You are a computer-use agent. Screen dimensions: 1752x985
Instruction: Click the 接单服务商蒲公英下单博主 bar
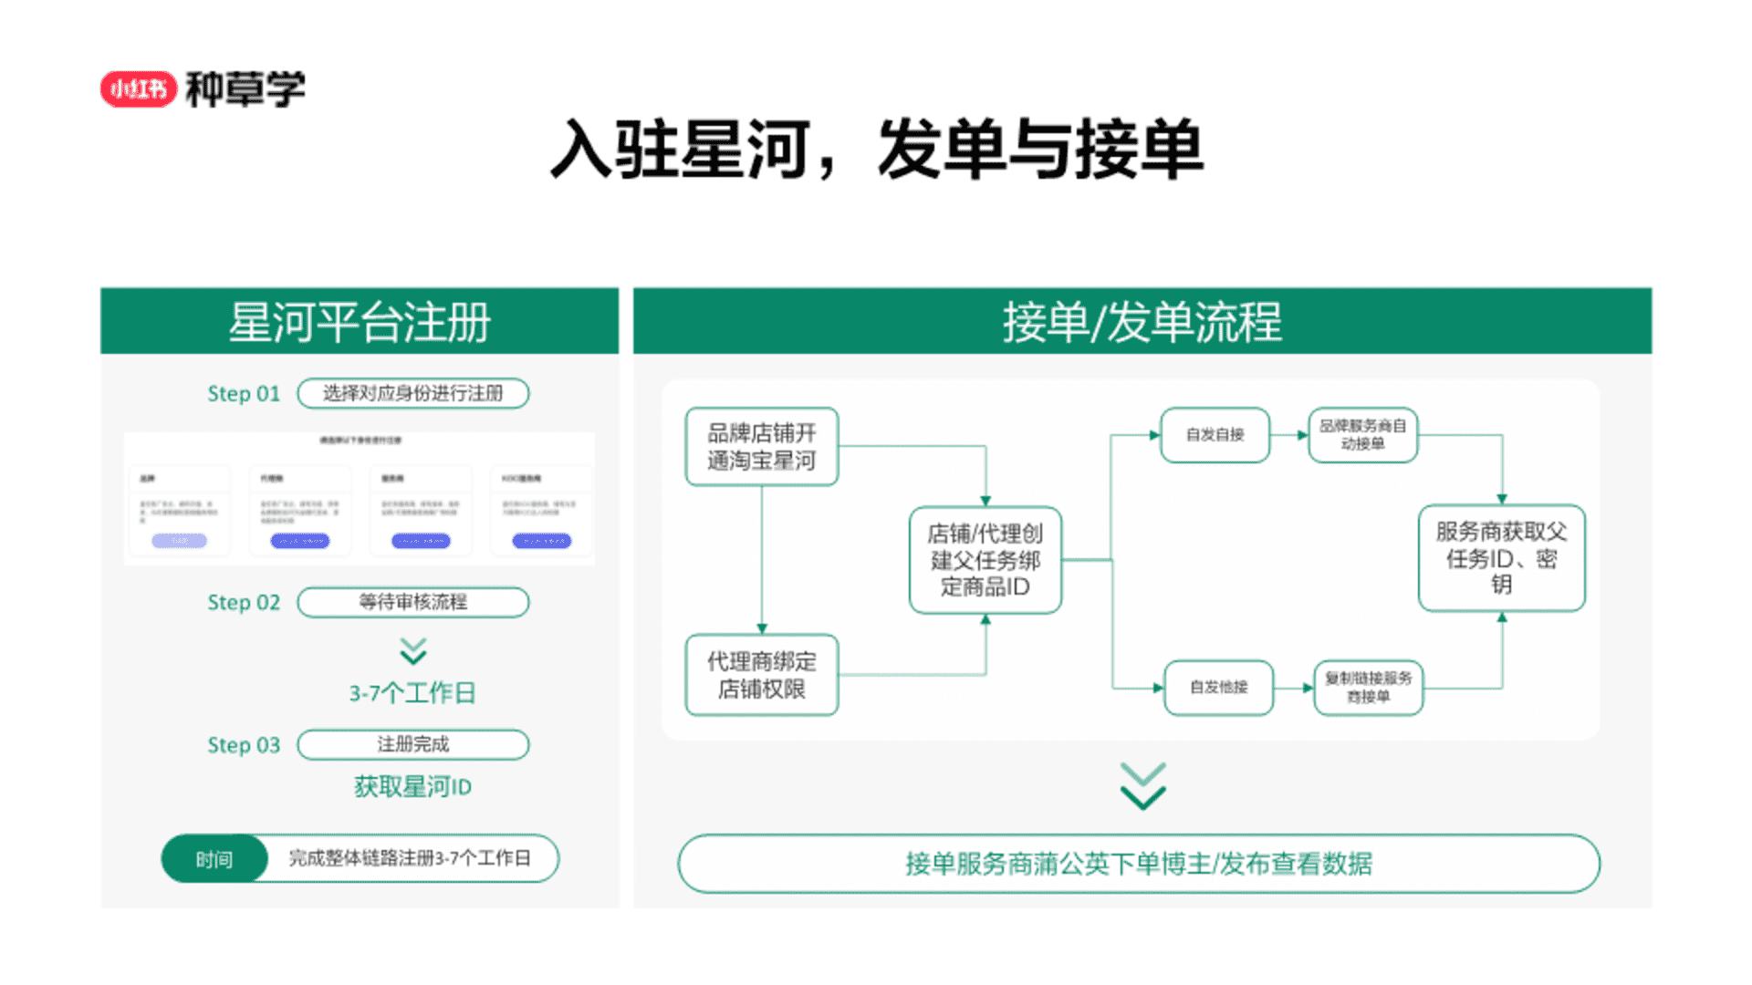[x=1138, y=863]
